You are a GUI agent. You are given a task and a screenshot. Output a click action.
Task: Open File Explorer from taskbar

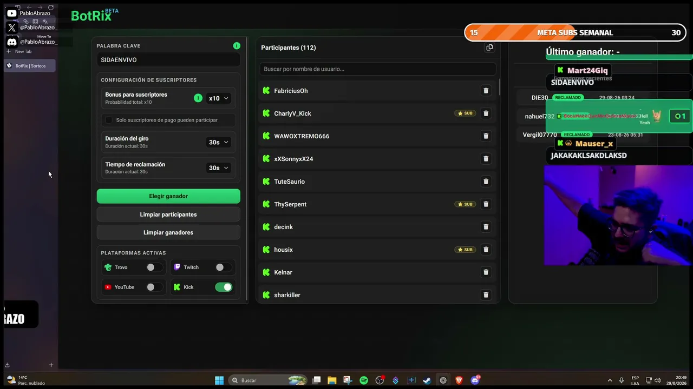[332, 380]
